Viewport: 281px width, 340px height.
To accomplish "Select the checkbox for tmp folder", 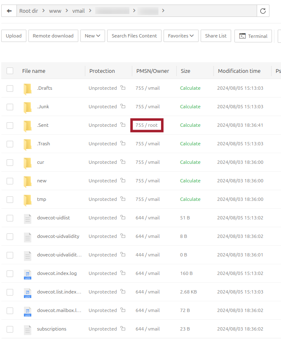I will (x=10, y=199).
